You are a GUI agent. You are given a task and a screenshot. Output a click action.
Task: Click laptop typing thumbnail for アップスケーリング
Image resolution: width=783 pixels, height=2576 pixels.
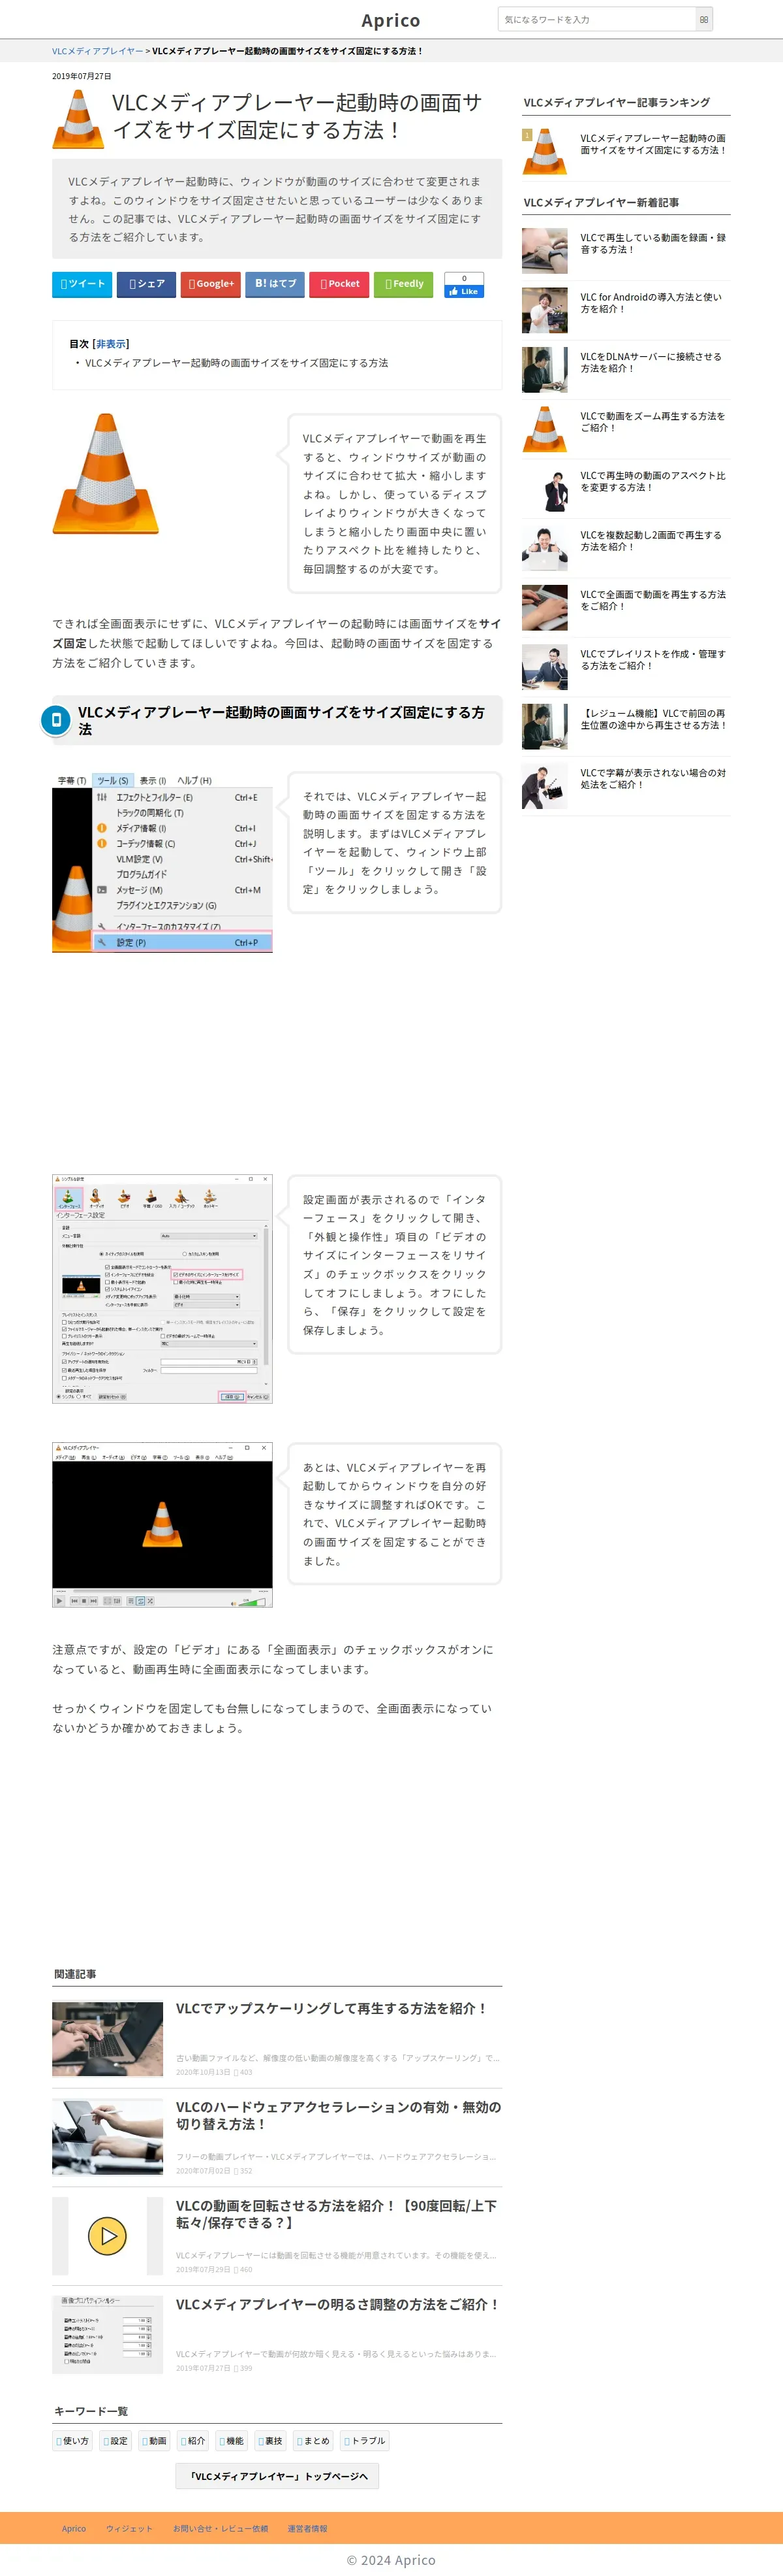tap(107, 2039)
